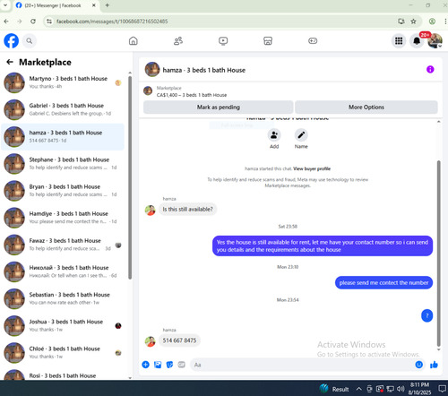This screenshot has width=448, height=396.
Task: Open Rosi conversation
Action: click(63, 374)
